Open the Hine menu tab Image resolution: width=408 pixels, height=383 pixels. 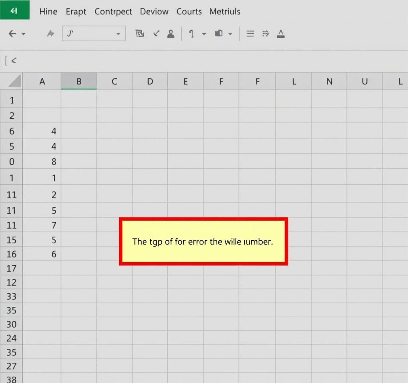48,12
